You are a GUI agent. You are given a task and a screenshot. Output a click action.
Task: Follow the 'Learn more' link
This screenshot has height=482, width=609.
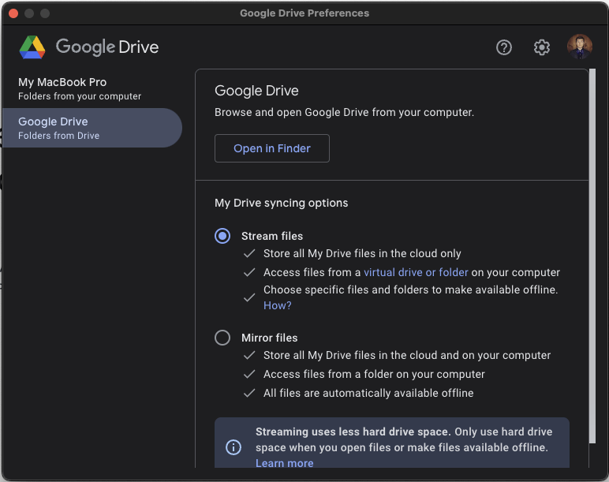coord(284,463)
